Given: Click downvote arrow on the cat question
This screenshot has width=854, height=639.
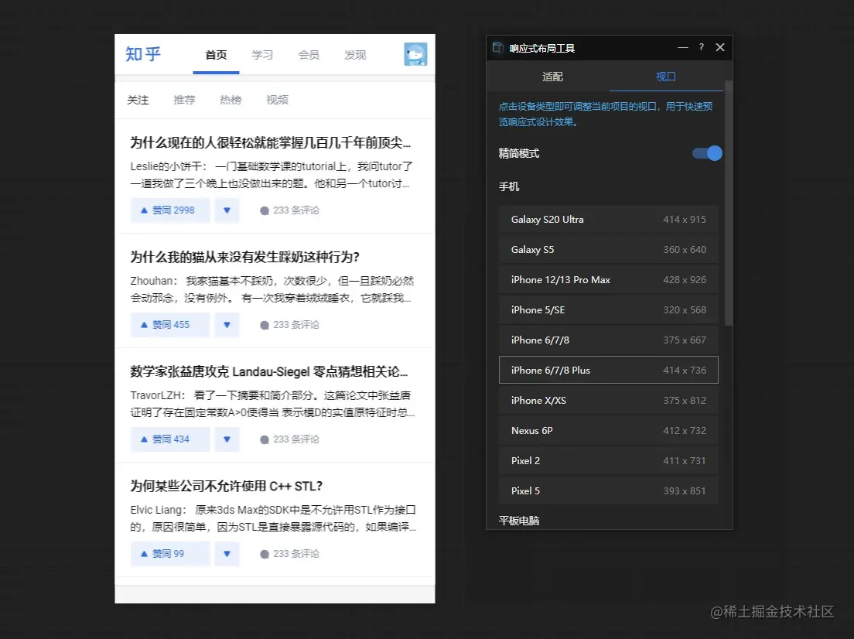Looking at the screenshot, I should [x=227, y=325].
